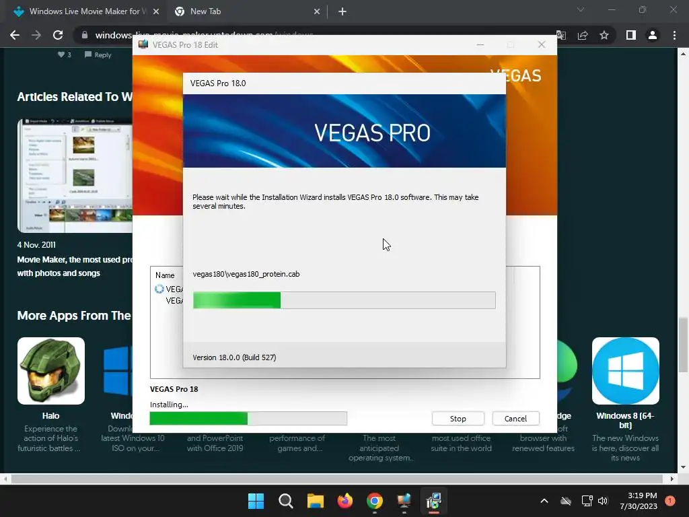Screen dimensions: 689x517
Task: Click the Name column header in installer list
Action: [x=165, y=275]
